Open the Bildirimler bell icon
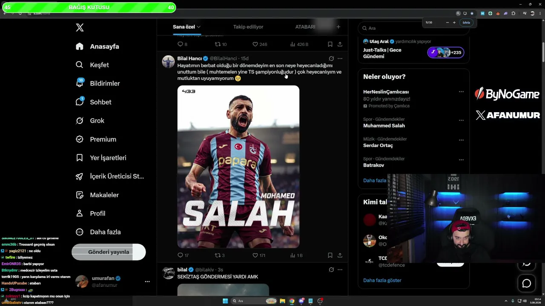 (x=80, y=83)
